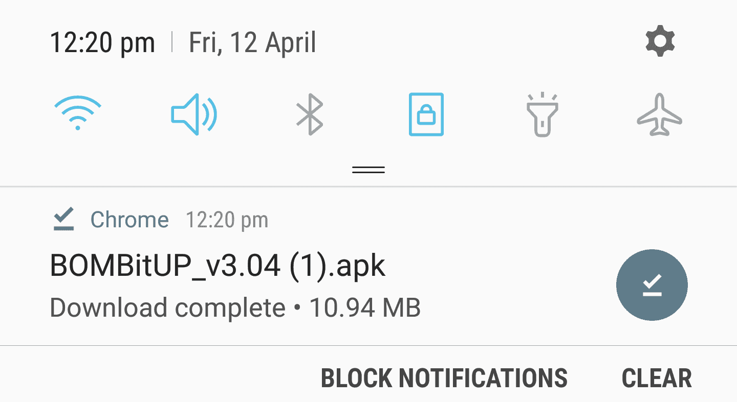The width and height of the screenshot is (737, 402).
Task: Tap notification timestamp 12:20 pm beside Chrome
Action: [x=227, y=220]
